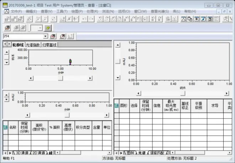Open the 处理(R) menu
235x163 pixels.
92,11
